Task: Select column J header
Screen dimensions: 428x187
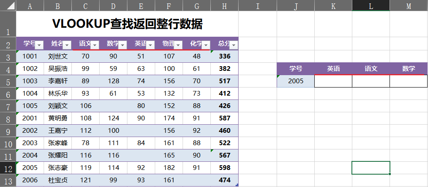Action: [x=295, y=6]
